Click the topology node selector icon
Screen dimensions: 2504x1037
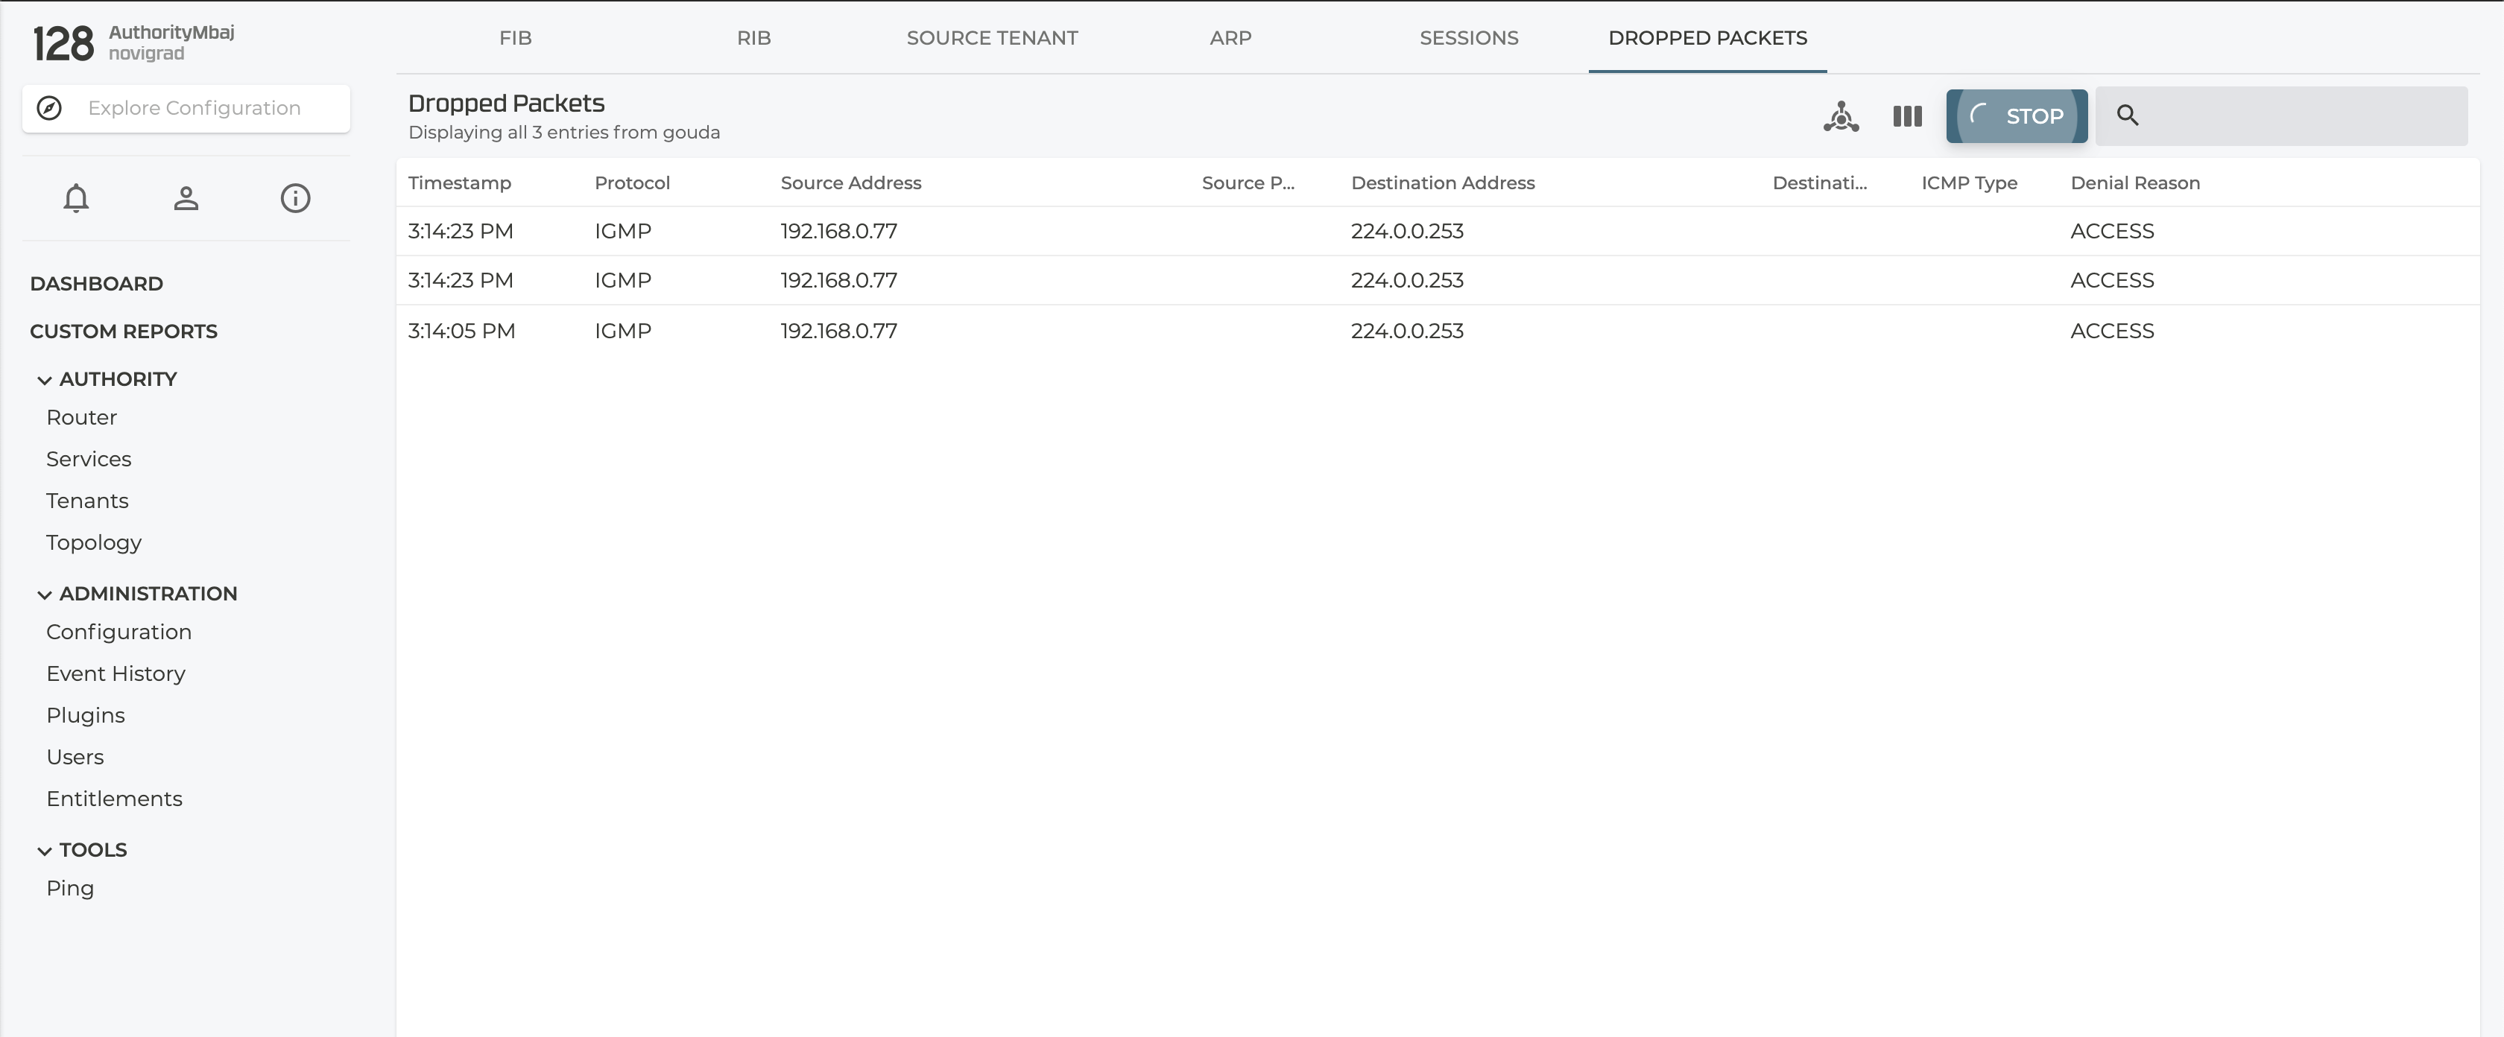click(x=1840, y=117)
